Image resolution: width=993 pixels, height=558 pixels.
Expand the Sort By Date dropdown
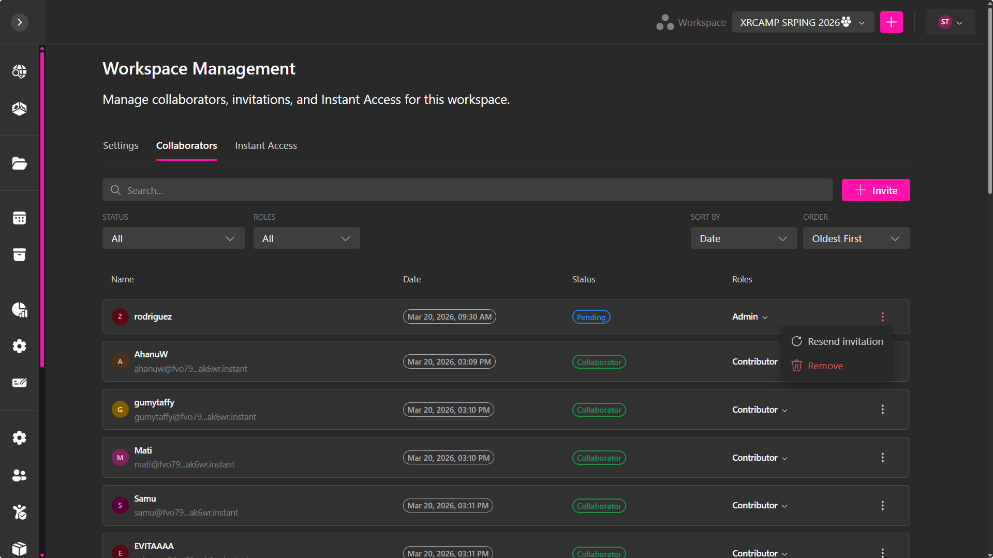tap(743, 238)
